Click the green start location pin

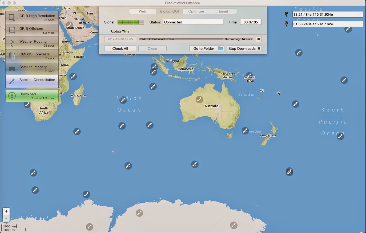tap(287, 14)
